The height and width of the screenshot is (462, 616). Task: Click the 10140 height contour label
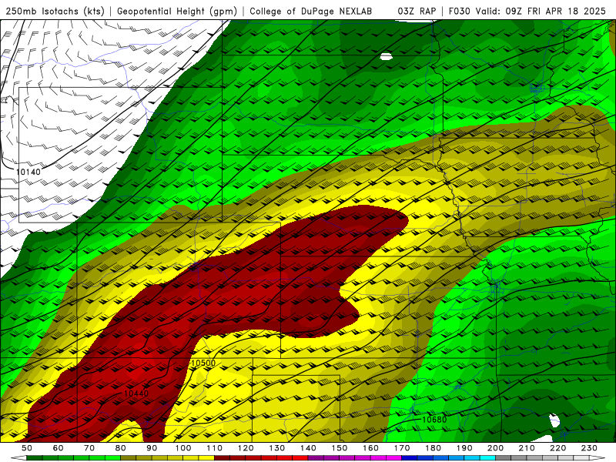28,172
